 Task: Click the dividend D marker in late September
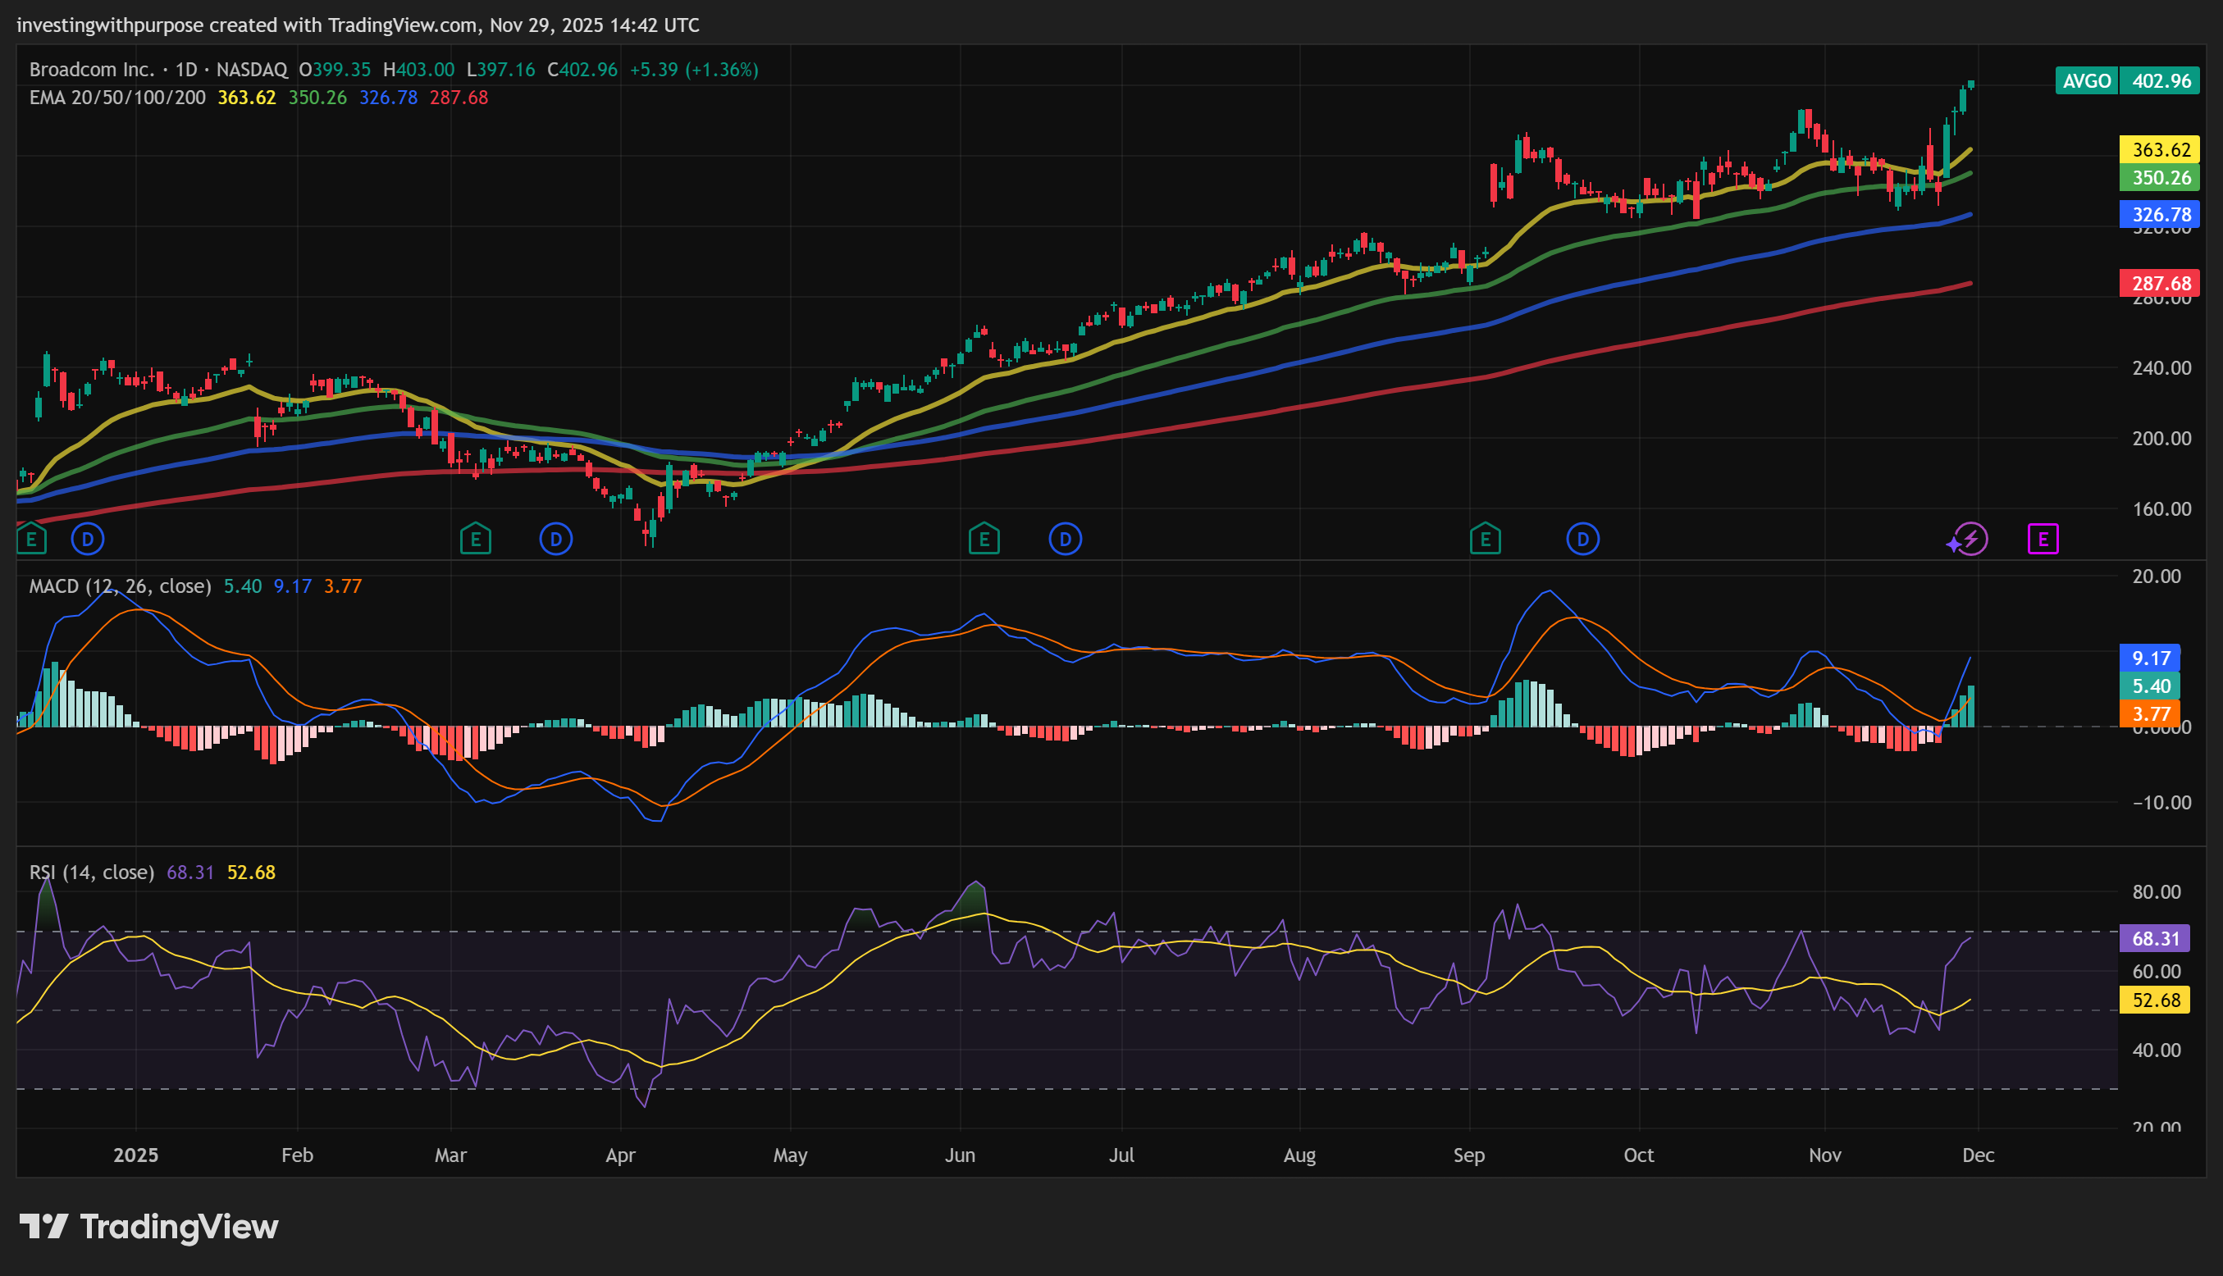click(1582, 539)
